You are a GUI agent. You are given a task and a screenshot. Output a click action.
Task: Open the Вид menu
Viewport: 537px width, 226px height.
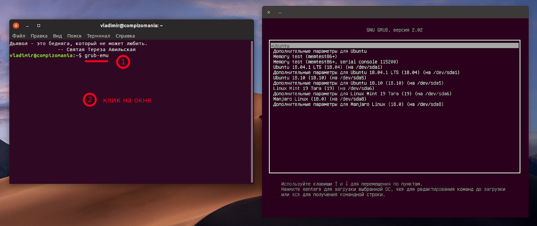click(x=57, y=36)
